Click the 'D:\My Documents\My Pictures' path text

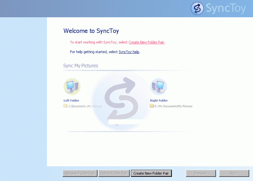[x=173, y=106]
